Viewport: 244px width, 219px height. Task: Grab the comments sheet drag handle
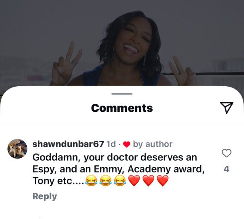122,94
